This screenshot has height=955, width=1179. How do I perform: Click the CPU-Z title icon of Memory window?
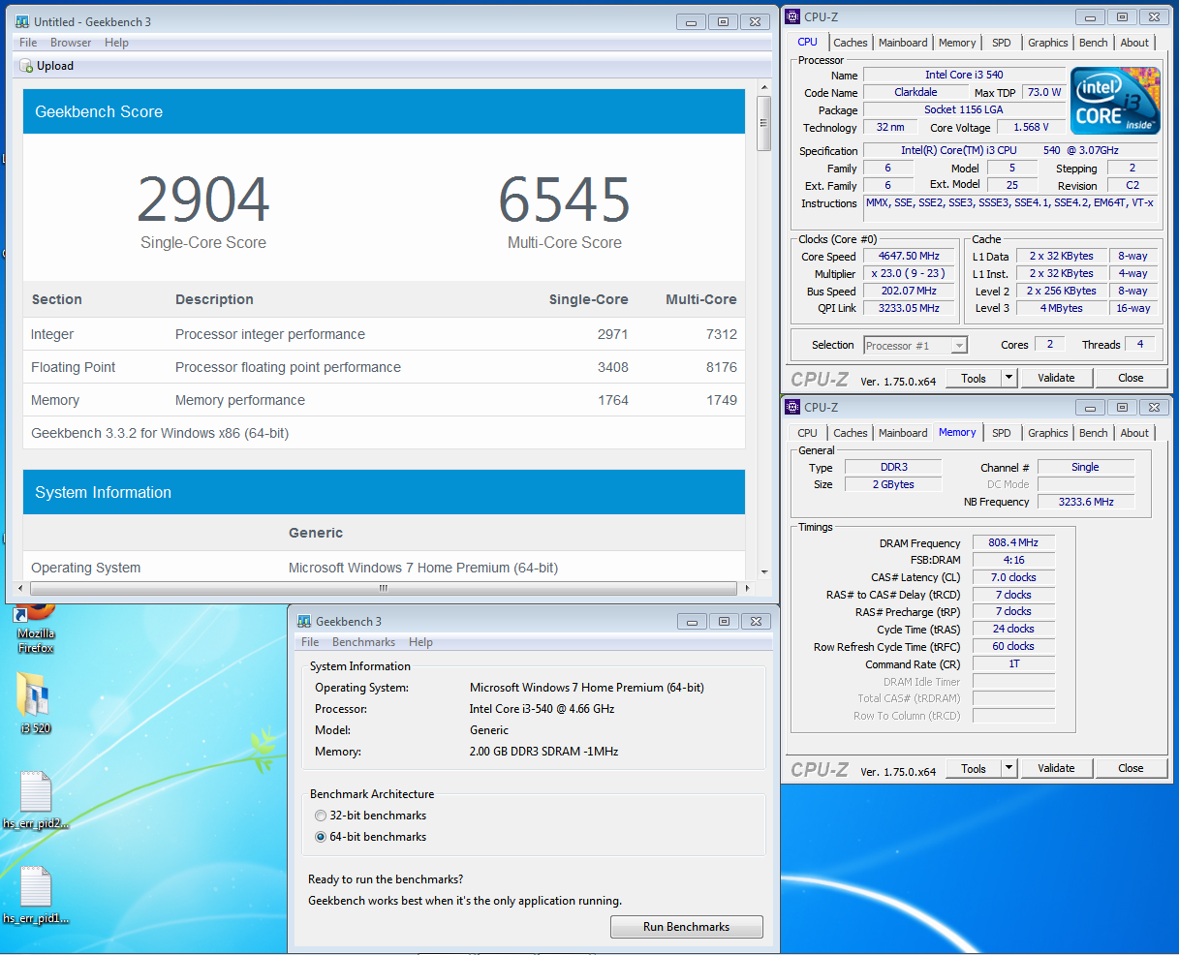click(x=792, y=407)
